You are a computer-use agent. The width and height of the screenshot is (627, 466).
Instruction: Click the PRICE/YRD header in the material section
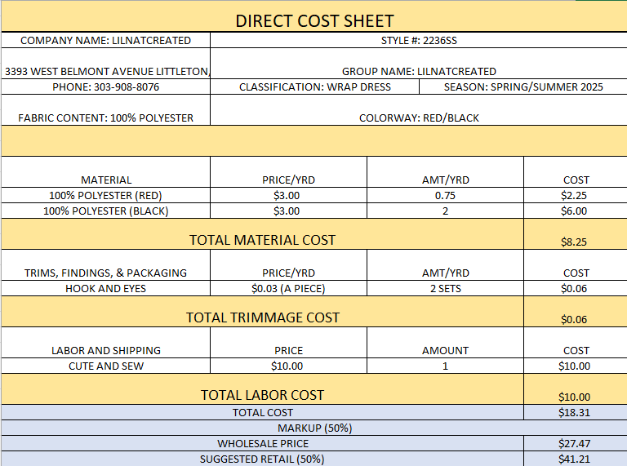click(x=288, y=172)
